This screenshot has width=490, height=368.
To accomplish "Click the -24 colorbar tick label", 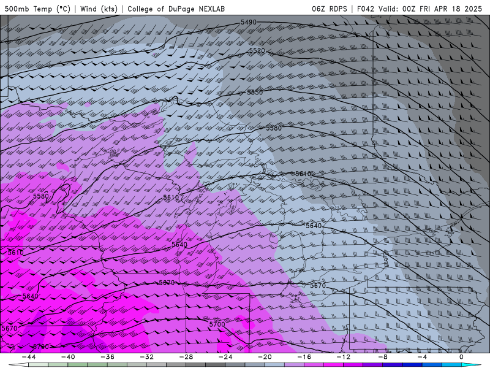I will pyautogui.click(x=225, y=357).
